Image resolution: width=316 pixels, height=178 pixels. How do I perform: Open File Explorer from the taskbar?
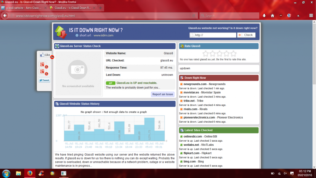(x=18, y=173)
